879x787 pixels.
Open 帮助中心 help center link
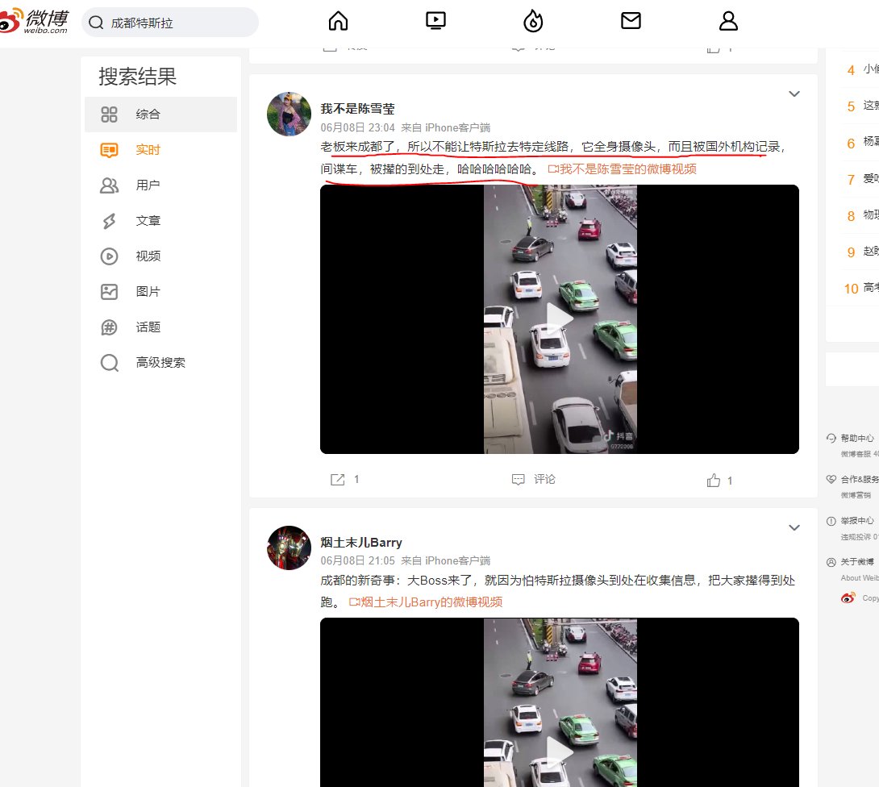(x=857, y=439)
